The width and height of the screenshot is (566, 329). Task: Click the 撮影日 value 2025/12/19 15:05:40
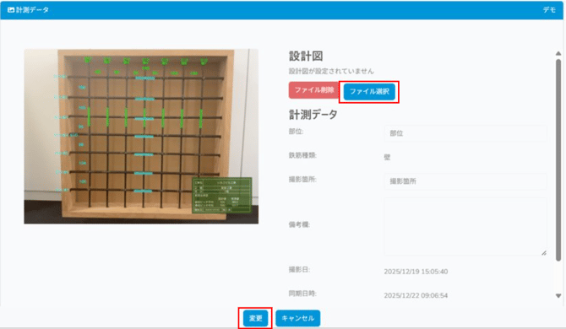click(x=416, y=272)
